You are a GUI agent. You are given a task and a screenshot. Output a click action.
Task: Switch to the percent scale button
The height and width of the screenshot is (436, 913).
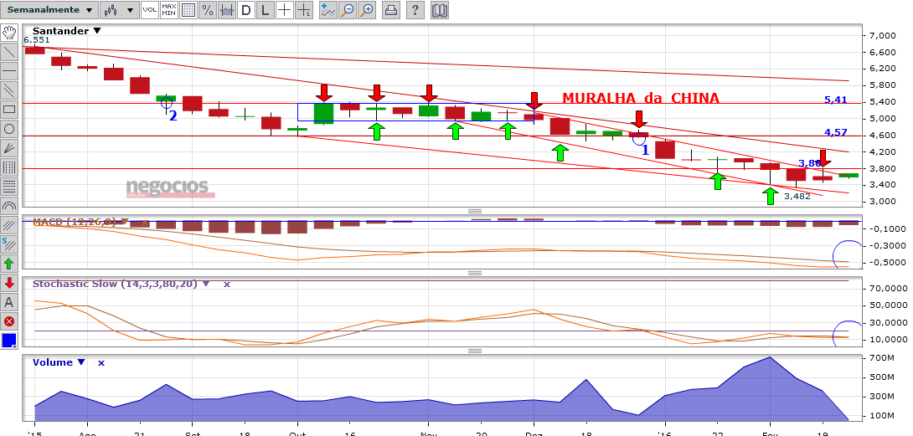(x=207, y=10)
